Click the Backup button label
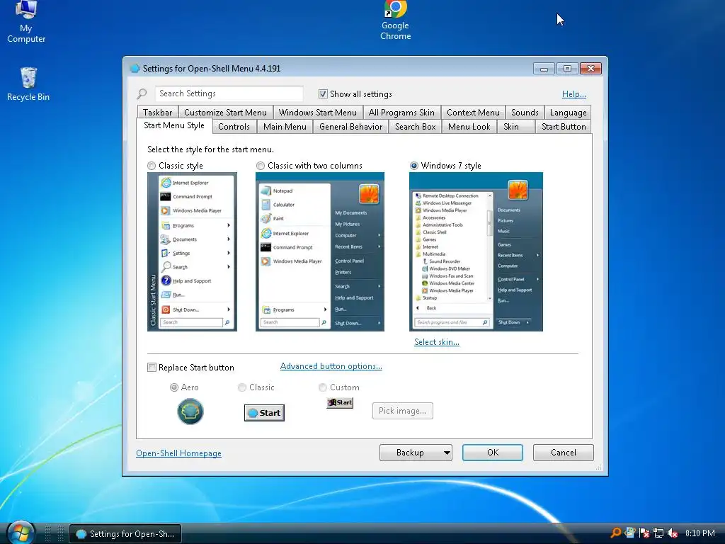The image size is (725, 544). click(x=410, y=453)
